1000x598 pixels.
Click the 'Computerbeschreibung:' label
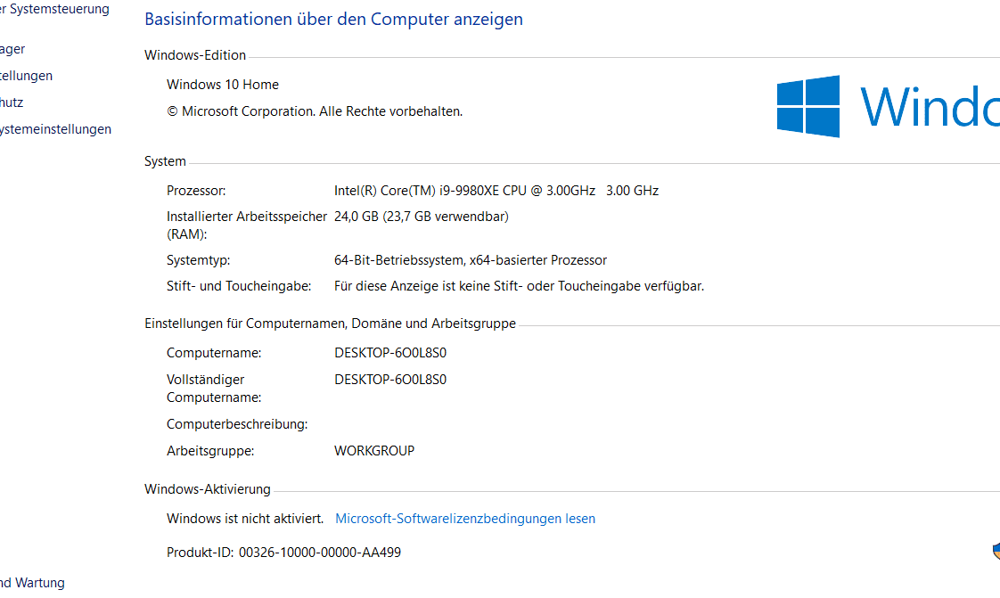(x=237, y=424)
